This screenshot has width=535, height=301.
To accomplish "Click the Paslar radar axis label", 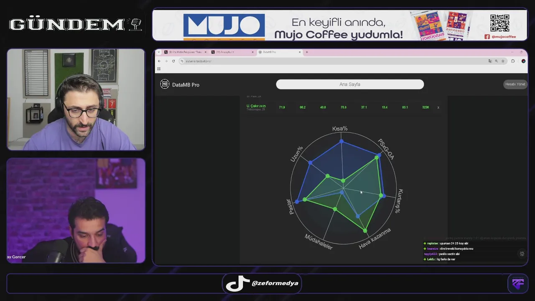I will 290,207.
